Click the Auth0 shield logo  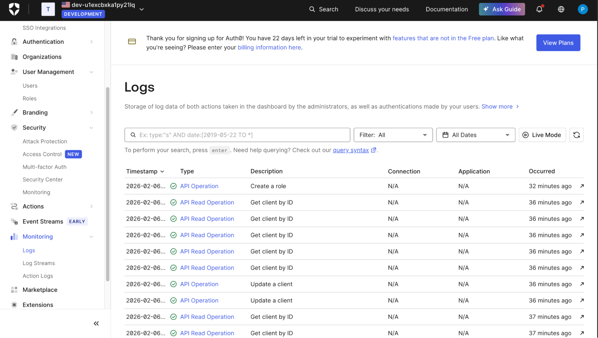click(14, 9)
